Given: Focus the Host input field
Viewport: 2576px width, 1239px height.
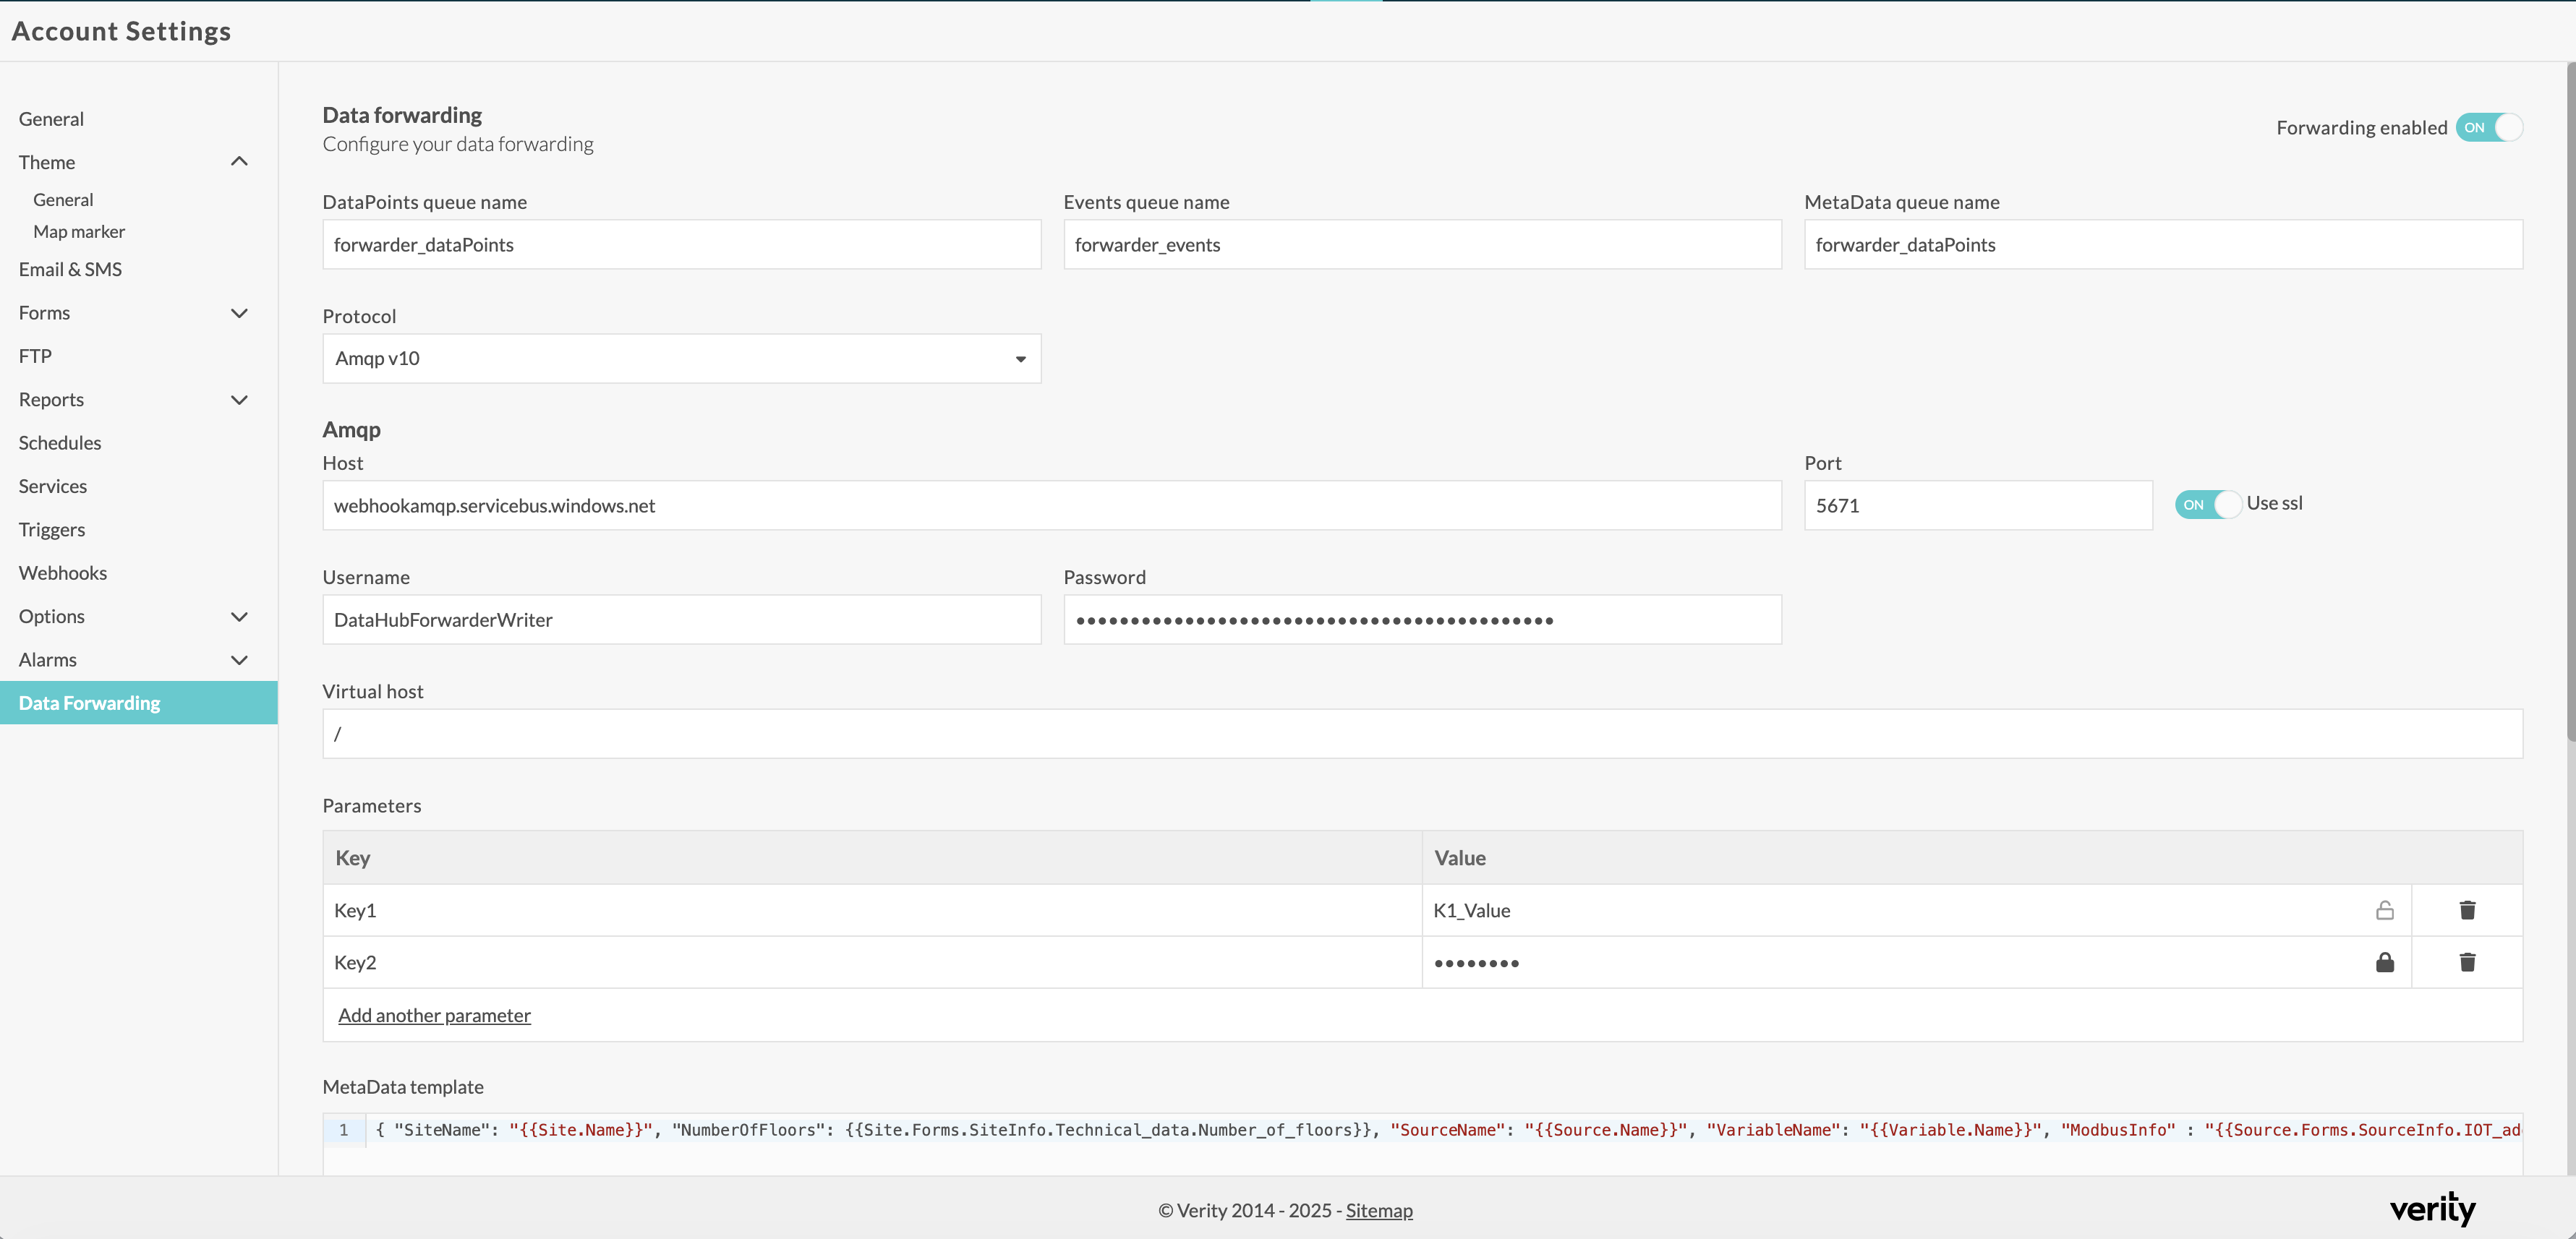Looking at the screenshot, I should (1051, 505).
